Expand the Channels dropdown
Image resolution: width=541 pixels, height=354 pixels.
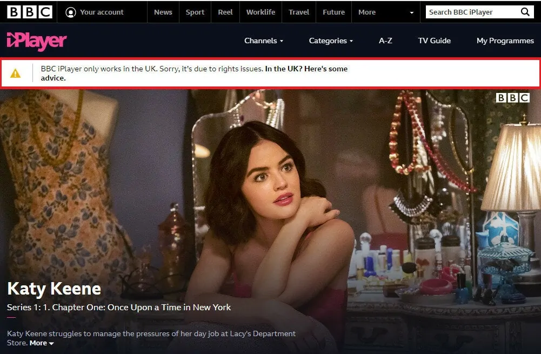coord(264,41)
